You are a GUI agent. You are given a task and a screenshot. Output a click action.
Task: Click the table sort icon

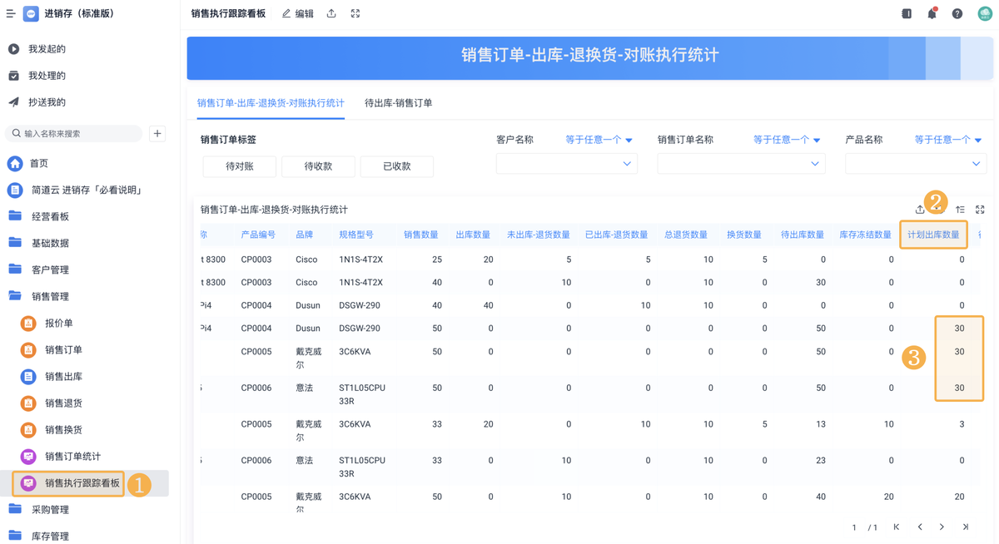point(960,210)
